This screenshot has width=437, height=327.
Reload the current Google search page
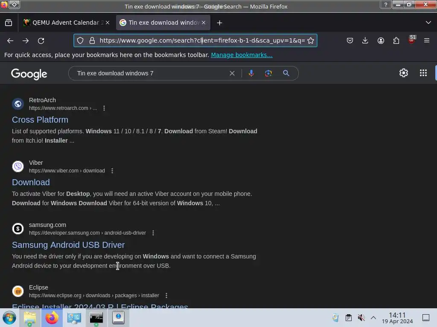tap(41, 40)
